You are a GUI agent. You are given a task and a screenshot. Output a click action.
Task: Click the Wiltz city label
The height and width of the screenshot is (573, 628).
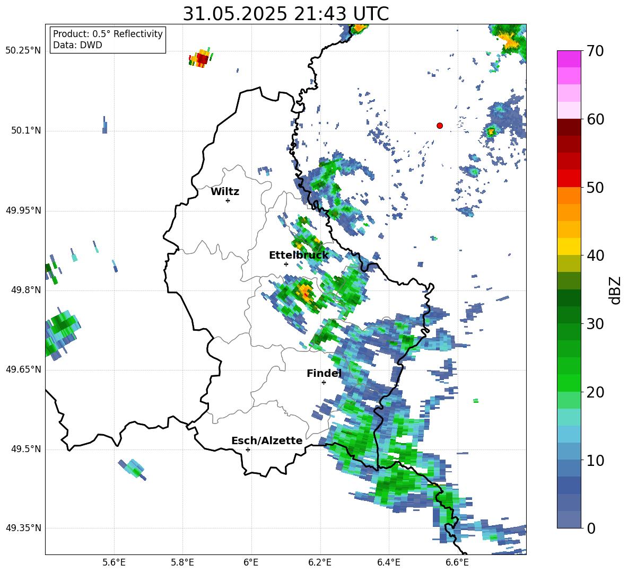[x=225, y=192]
